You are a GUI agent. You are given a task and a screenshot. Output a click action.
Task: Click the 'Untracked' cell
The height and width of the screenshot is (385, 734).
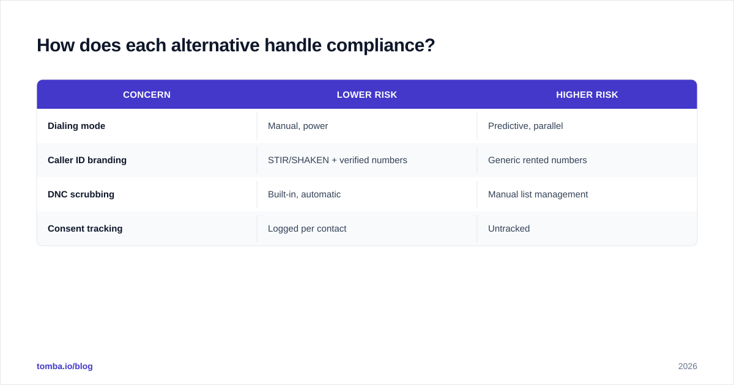pyautogui.click(x=587, y=229)
